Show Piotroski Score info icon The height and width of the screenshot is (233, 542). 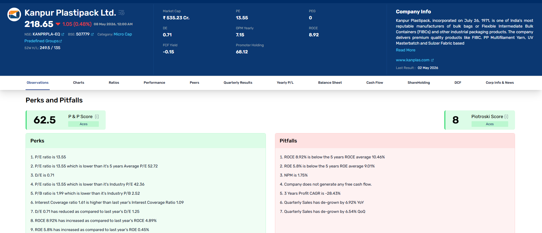pyautogui.click(x=506, y=117)
